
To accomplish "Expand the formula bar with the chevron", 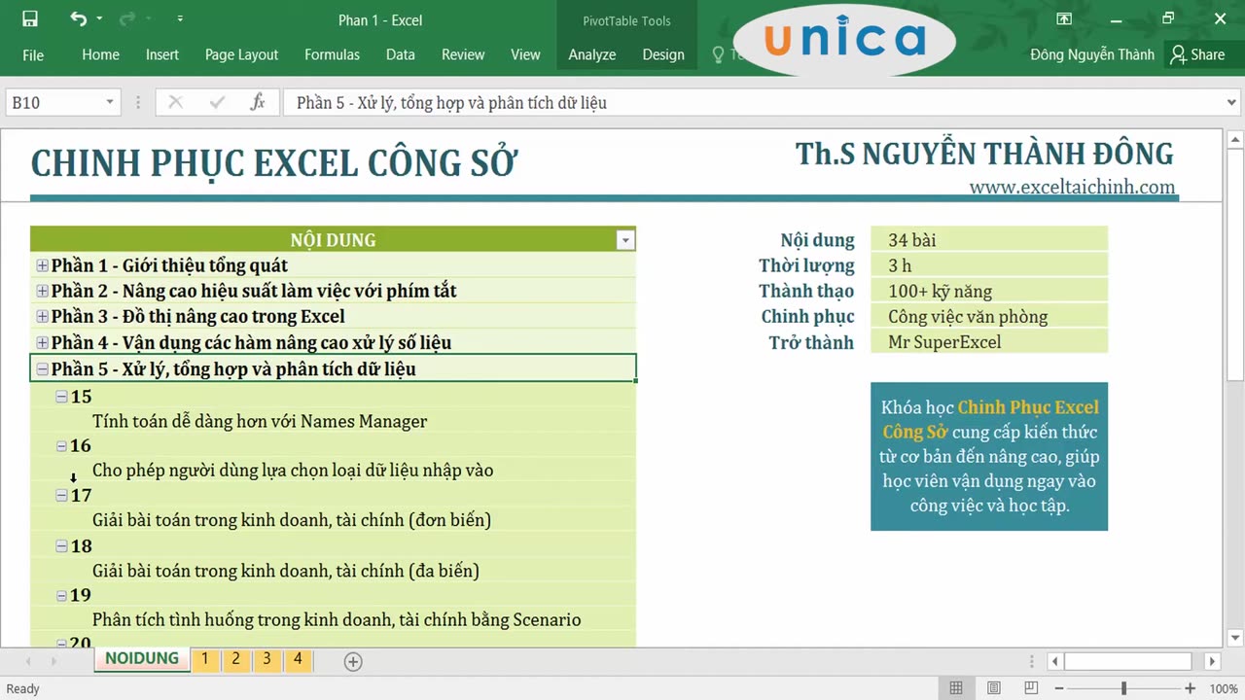I will pos(1232,102).
